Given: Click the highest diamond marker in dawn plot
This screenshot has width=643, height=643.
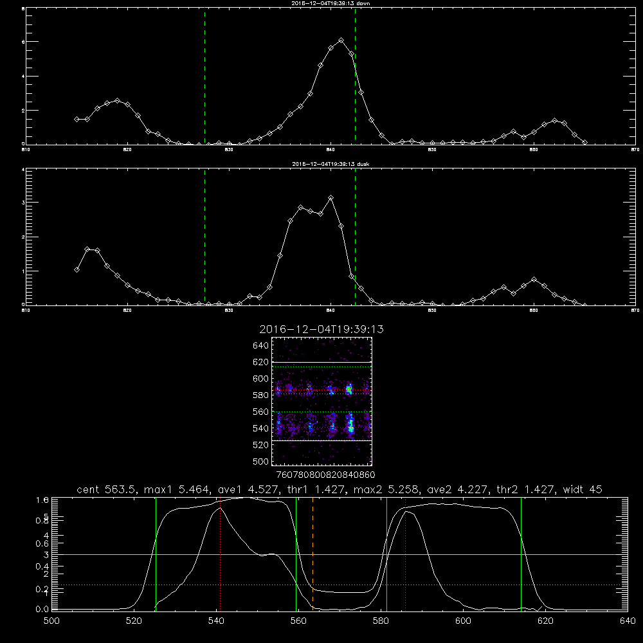Looking at the screenshot, I should (341, 41).
